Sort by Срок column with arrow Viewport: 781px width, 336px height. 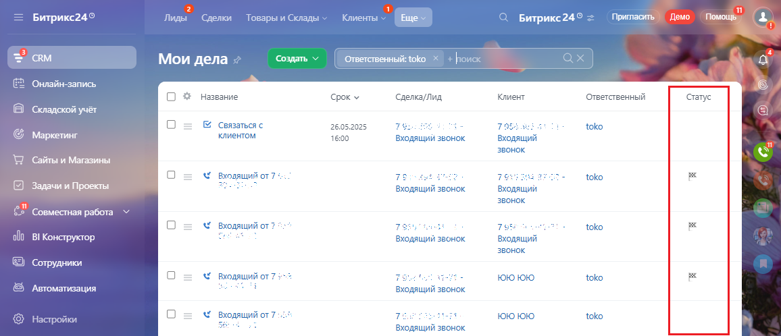[345, 97]
